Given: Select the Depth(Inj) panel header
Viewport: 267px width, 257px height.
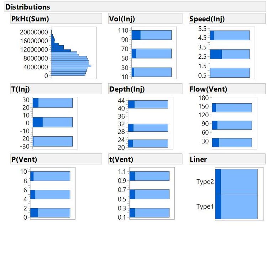Looking at the screenshot, I should (127, 89).
